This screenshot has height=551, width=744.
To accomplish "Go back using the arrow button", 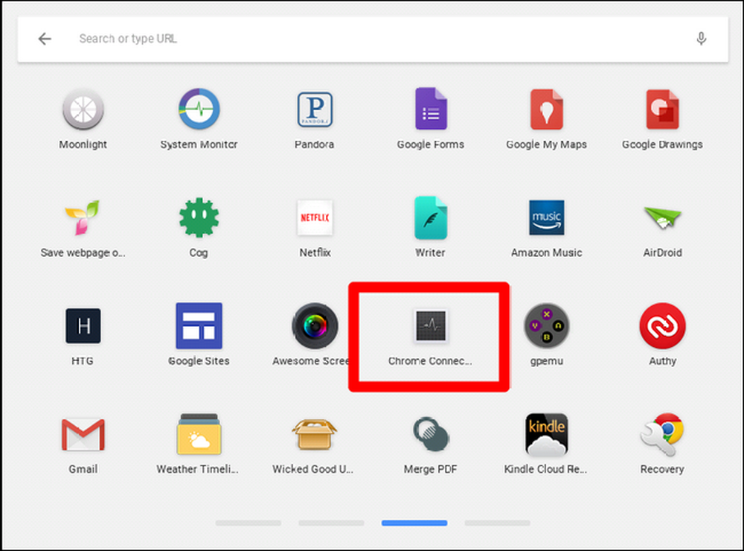I will [45, 39].
